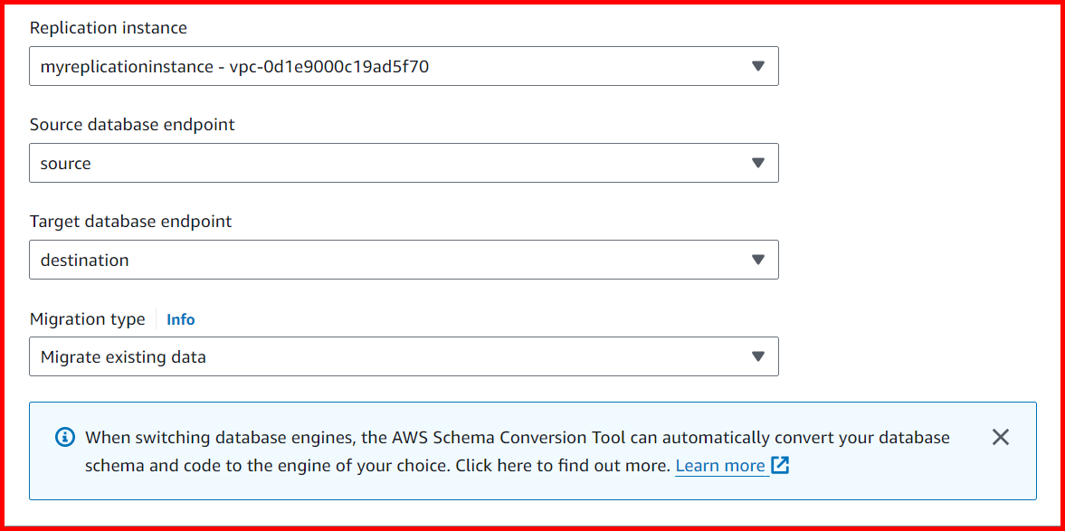This screenshot has height=531, width=1065.
Task: Click the Target endpoint dropdown arrow icon
Action: 758,260
